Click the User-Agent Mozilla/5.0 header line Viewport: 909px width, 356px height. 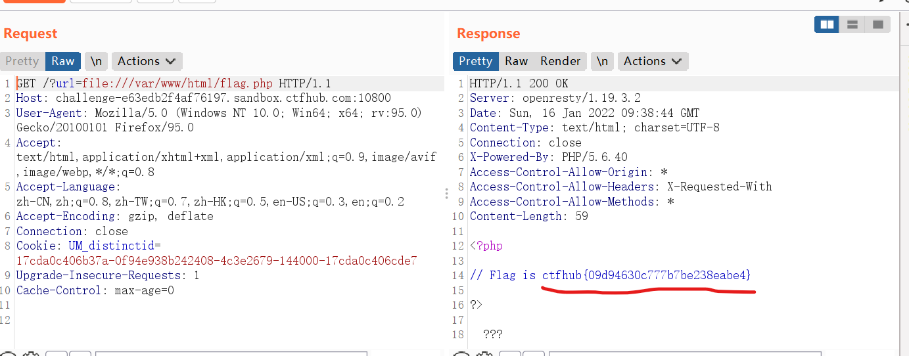click(219, 113)
